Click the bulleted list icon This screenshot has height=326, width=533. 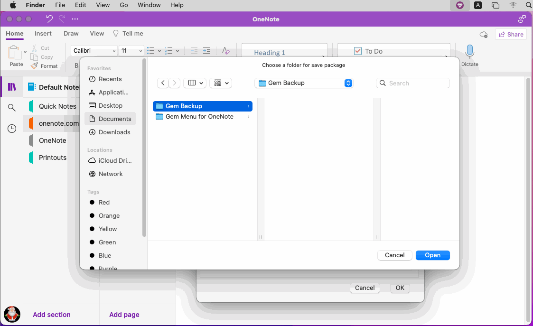click(x=150, y=51)
